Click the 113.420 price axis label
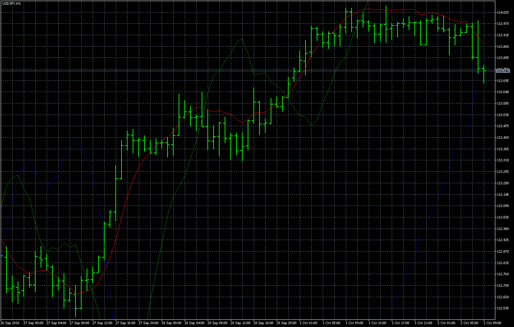The width and height of the screenshot is (514, 327). [503, 138]
